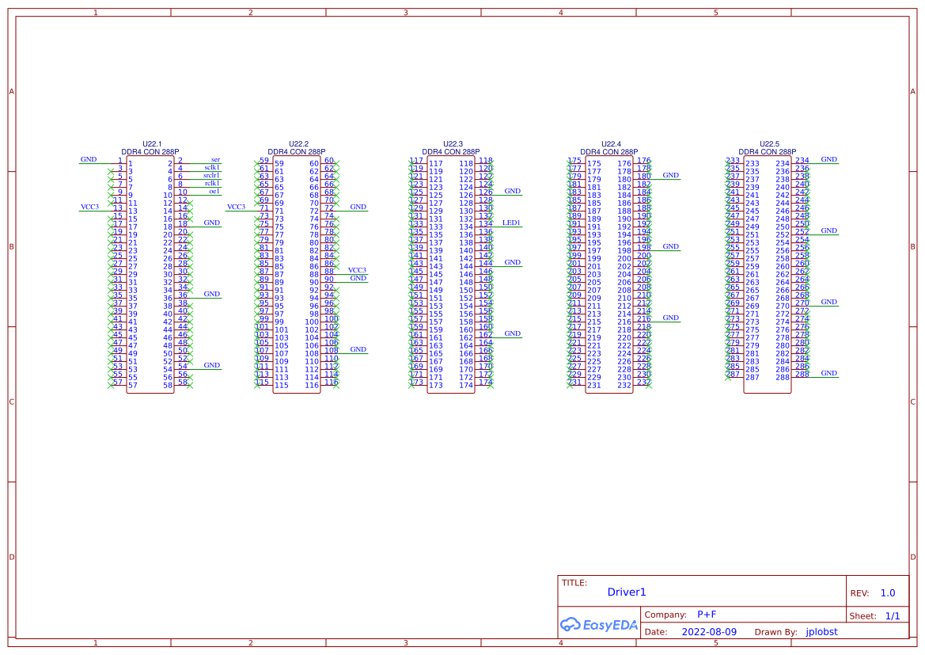Click the Driver1 title text
The image size is (925, 655).
(x=627, y=592)
